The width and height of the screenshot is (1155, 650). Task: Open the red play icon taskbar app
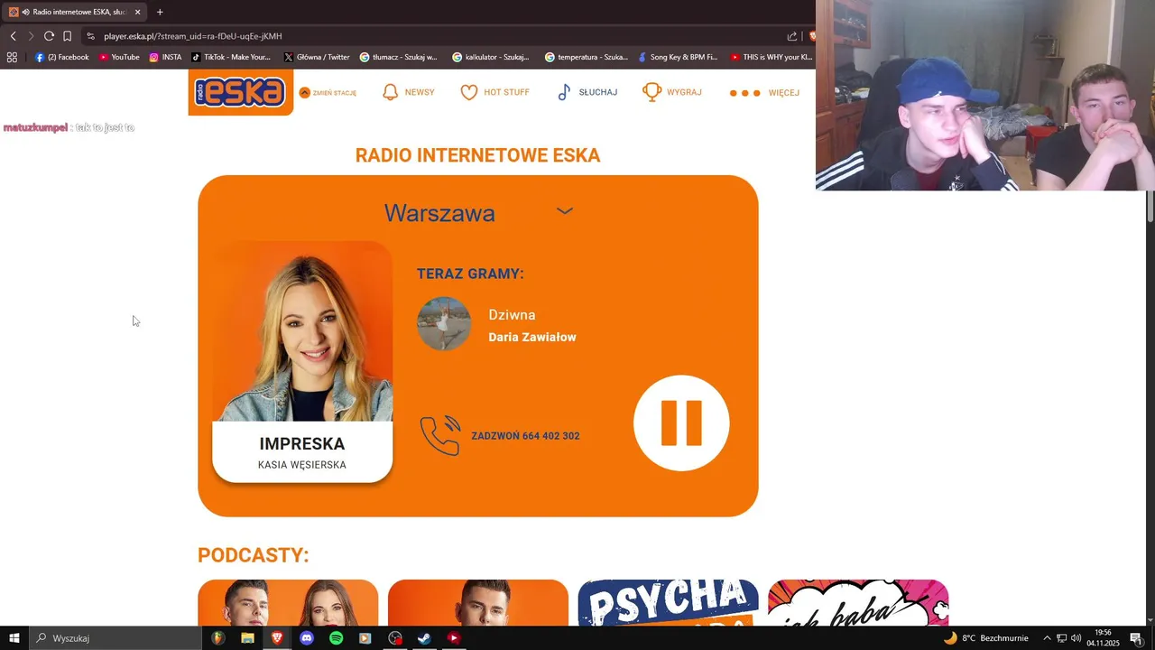click(454, 638)
